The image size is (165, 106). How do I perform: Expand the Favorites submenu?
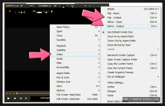[x=75, y=40]
